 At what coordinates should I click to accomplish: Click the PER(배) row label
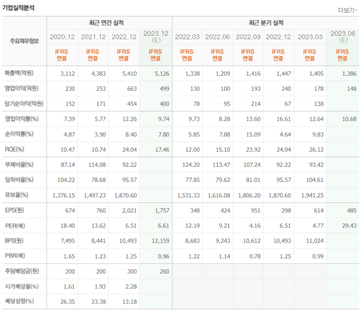(15, 226)
